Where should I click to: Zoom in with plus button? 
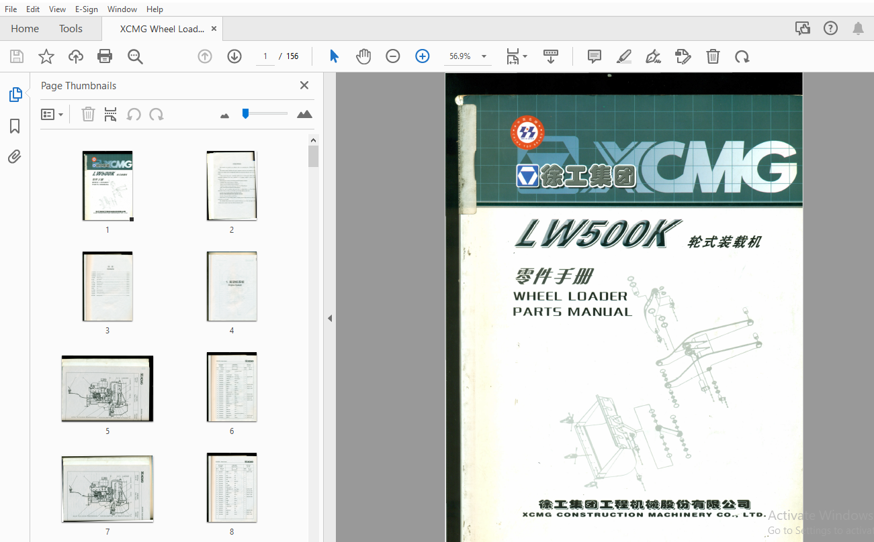pos(423,56)
